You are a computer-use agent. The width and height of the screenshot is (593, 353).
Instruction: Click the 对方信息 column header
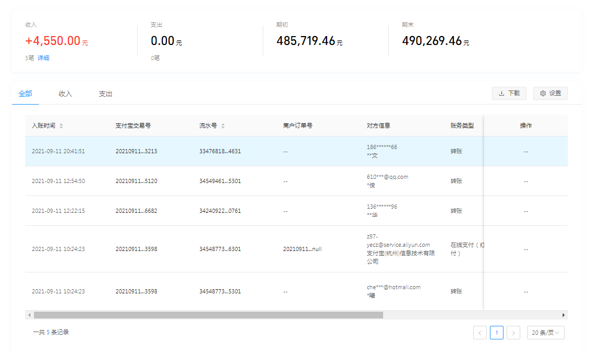pos(378,126)
